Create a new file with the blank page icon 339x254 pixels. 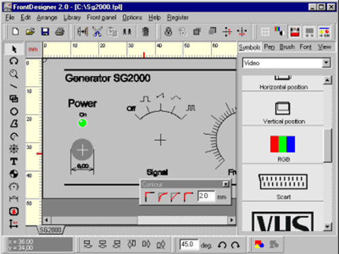tap(15, 32)
